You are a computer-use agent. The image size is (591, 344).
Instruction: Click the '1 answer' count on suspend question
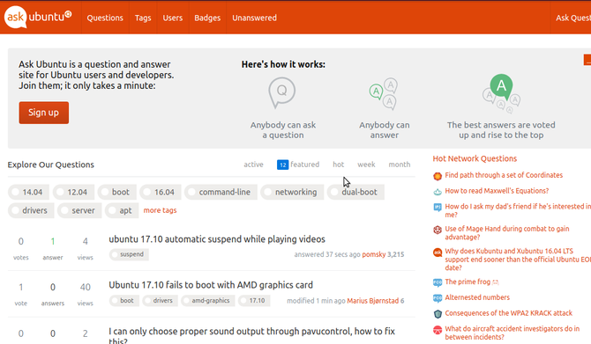(x=53, y=248)
